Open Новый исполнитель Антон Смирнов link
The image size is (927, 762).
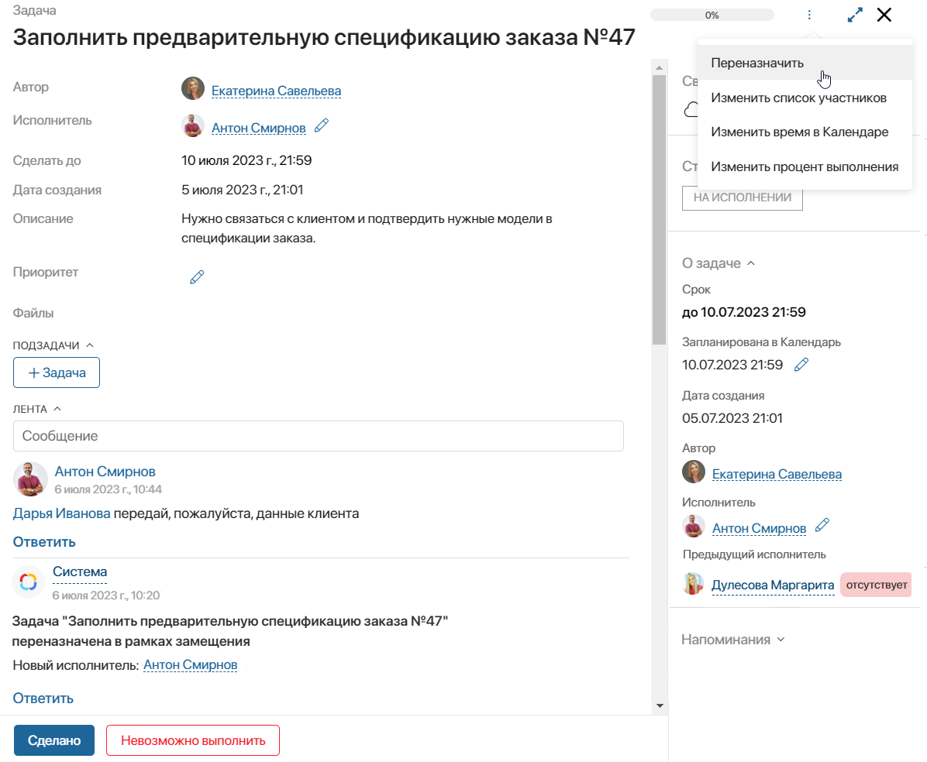(191, 665)
